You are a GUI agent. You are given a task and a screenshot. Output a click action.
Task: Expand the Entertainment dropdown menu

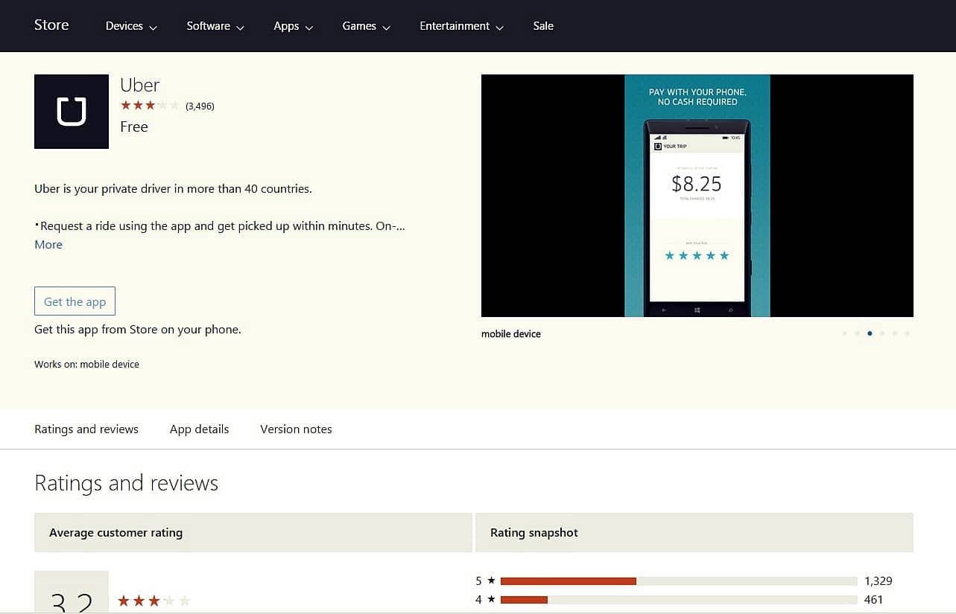point(462,26)
